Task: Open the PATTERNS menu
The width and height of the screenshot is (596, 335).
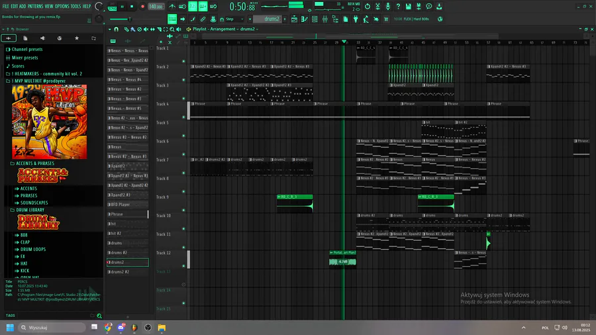Action: click(35, 7)
